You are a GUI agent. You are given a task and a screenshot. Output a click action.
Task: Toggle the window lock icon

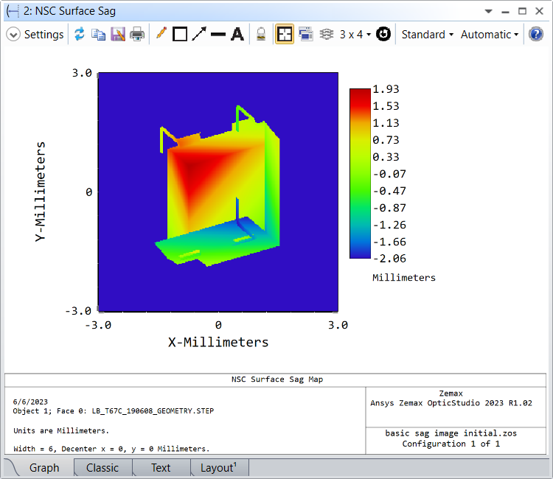coord(261,35)
